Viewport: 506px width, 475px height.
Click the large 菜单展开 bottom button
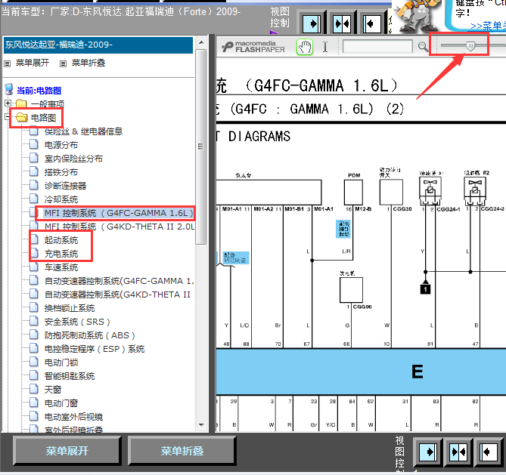click(67, 451)
